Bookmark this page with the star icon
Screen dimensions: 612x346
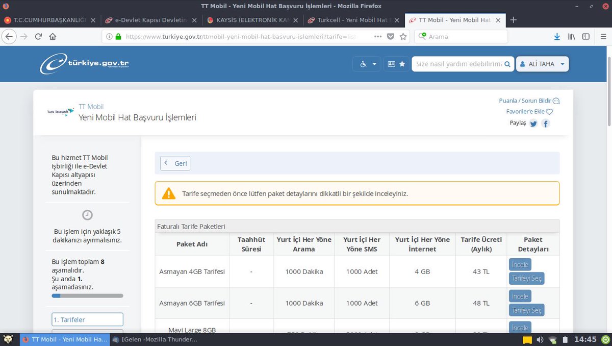tap(403, 37)
